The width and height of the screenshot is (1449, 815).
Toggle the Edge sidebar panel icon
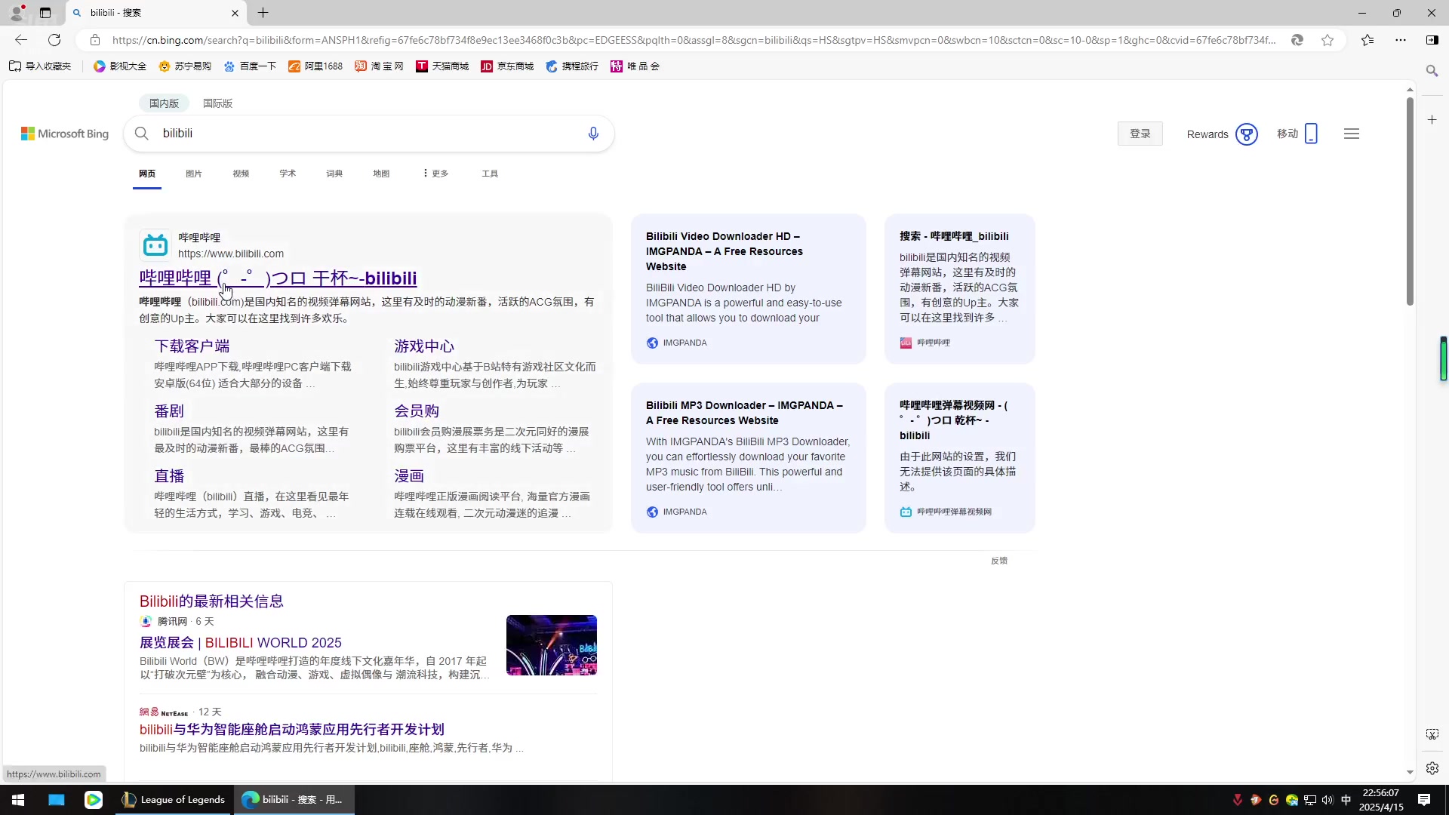(1432, 40)
